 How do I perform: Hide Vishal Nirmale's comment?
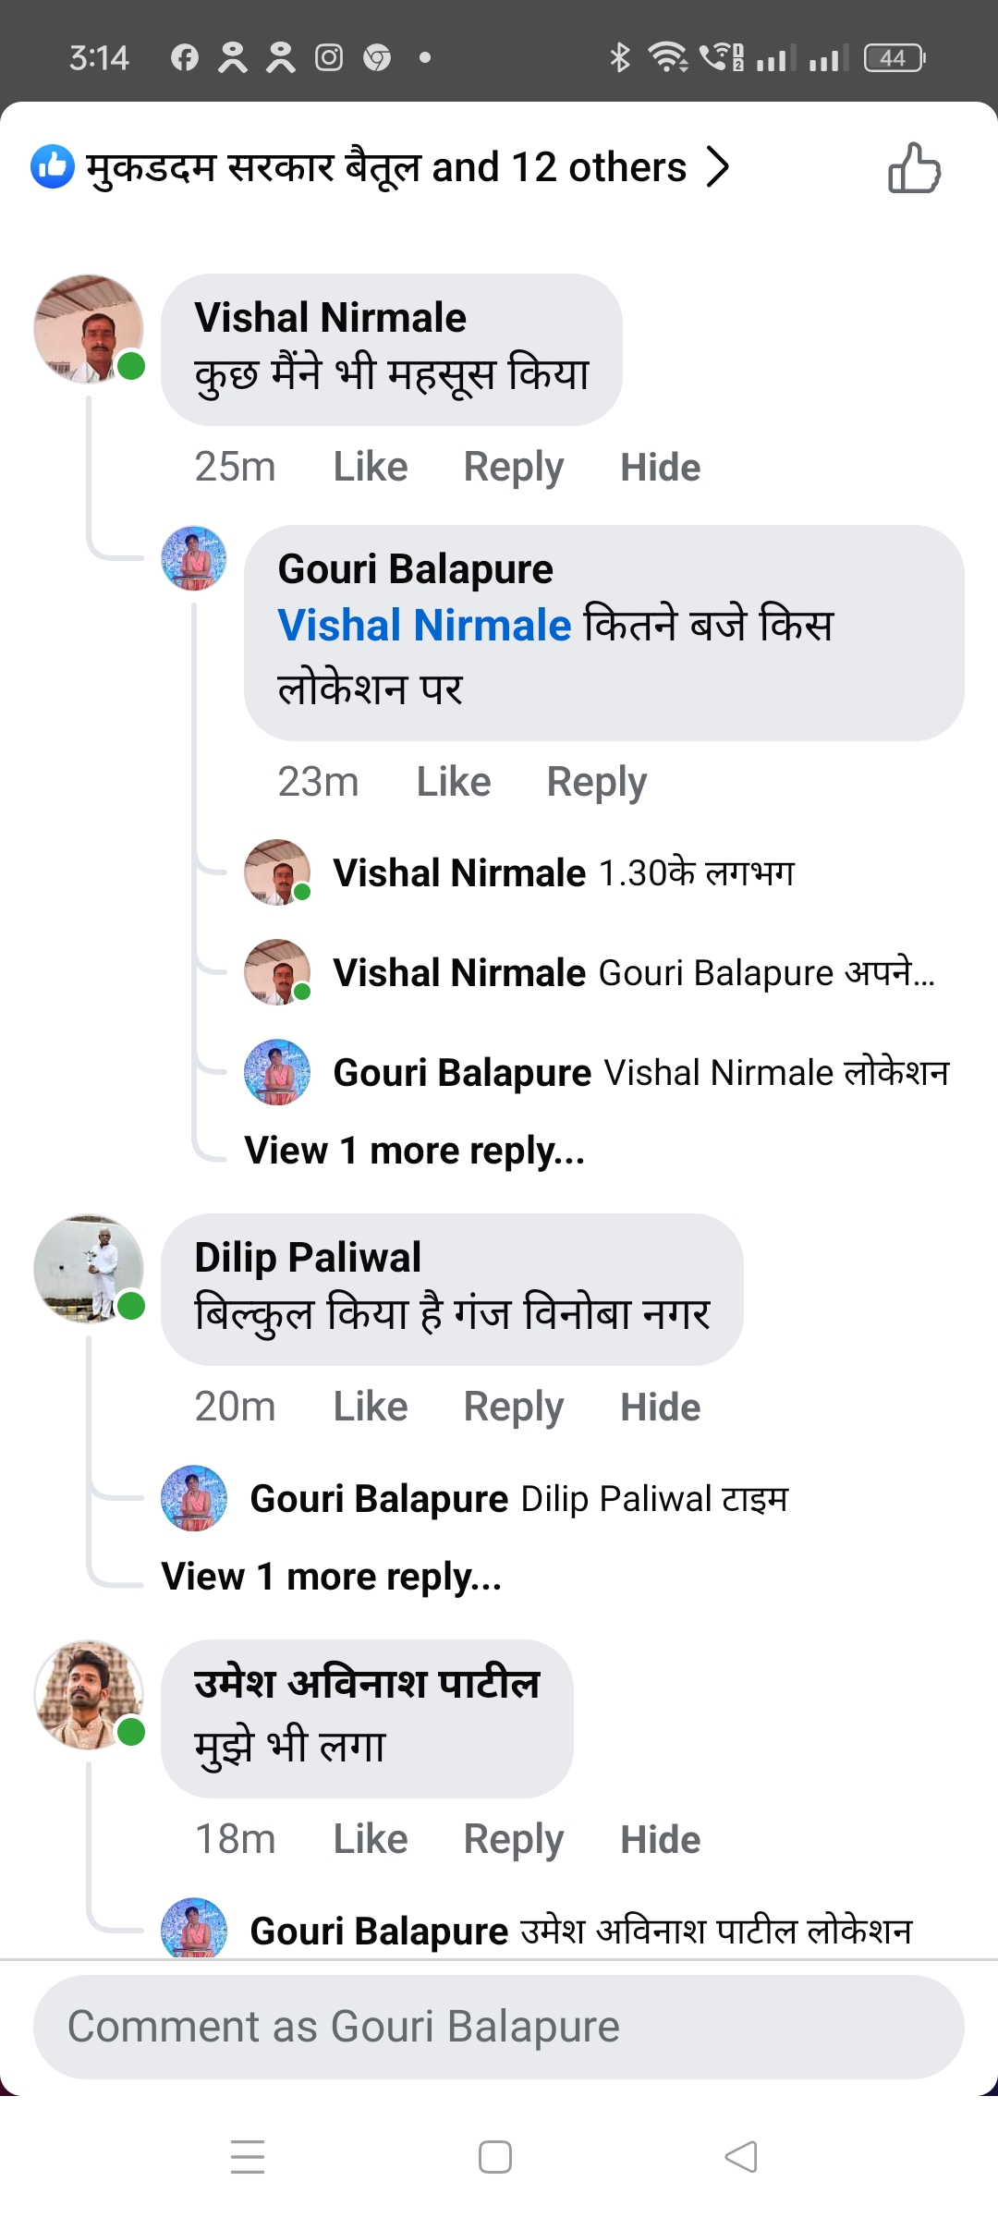[660, 467]
